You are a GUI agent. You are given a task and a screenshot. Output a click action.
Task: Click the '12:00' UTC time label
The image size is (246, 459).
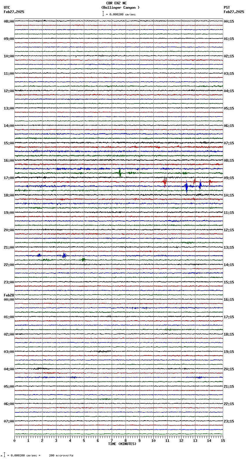9,91
